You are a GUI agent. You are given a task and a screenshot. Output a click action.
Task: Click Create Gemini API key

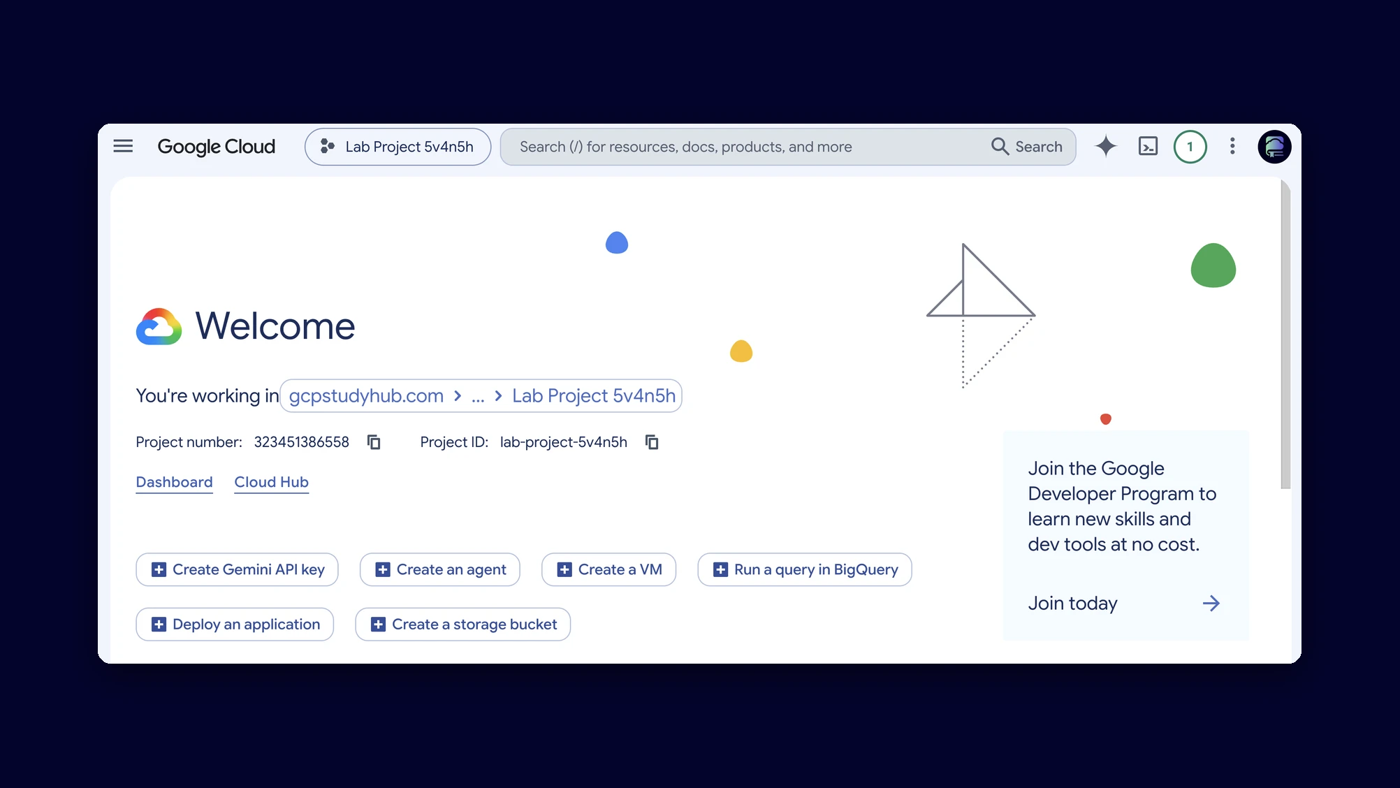237,569
